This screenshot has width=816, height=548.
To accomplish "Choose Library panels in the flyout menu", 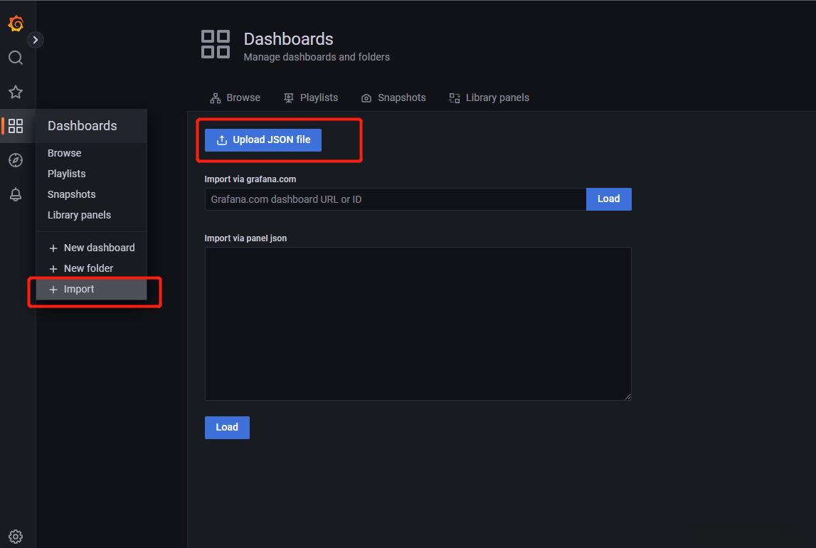I will click(x=79, y=215).
